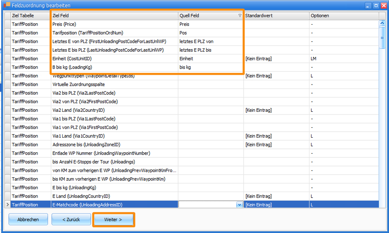389x233 pixels.
Task: Click the scrollbar up arrow button
Action: (382, 16)
